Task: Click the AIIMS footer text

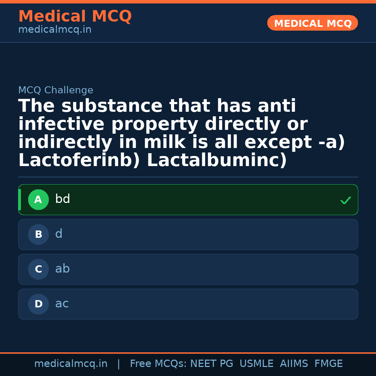Action: [294, 364]
